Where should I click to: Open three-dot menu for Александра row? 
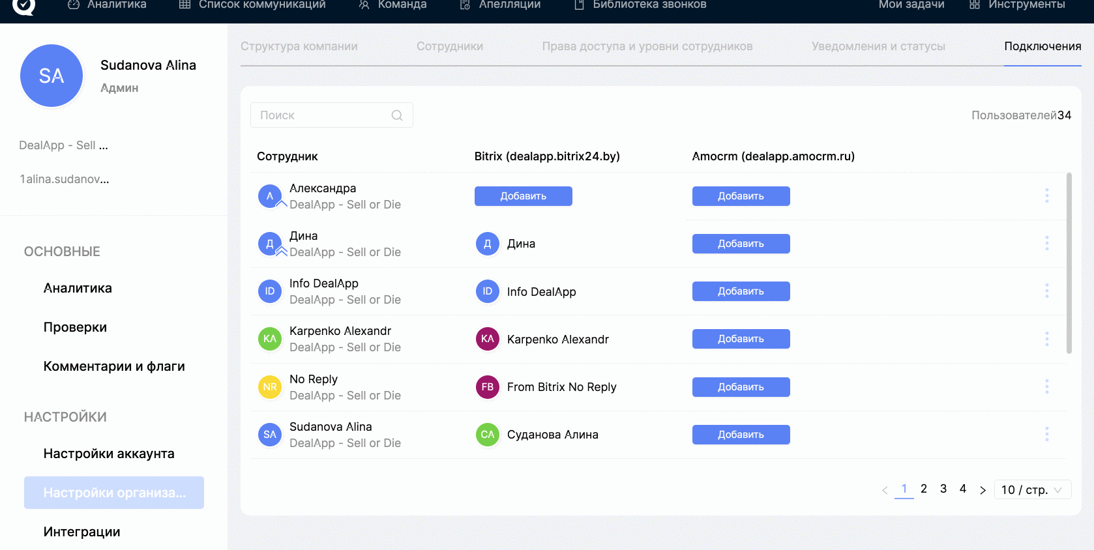(x=1046, y=195)
